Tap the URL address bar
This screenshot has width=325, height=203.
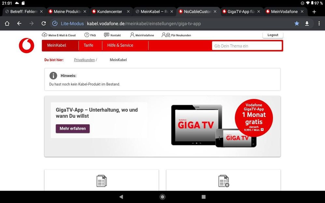144,23
